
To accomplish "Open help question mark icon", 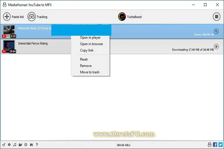I will [37, 145].
